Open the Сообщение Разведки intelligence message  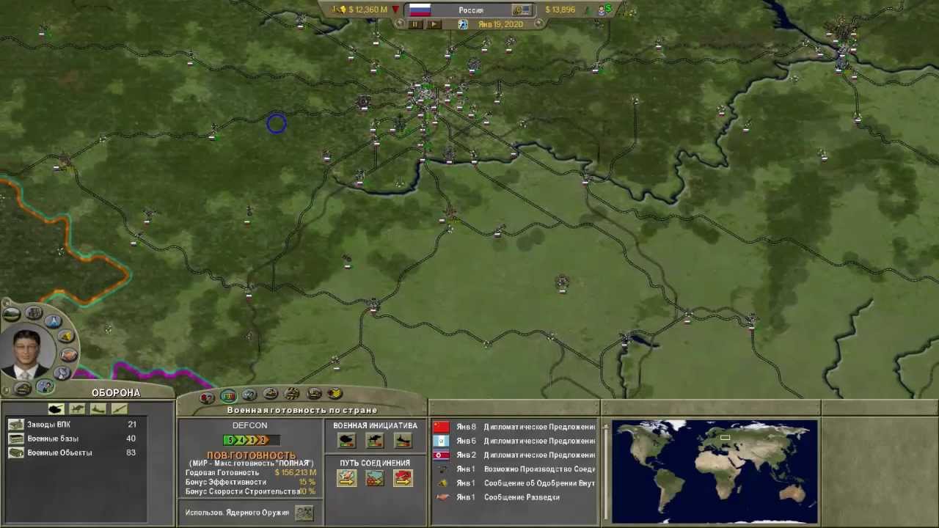pos(514,497)
